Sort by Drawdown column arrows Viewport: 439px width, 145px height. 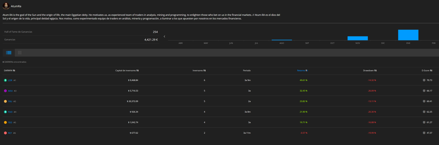[376, 70]
